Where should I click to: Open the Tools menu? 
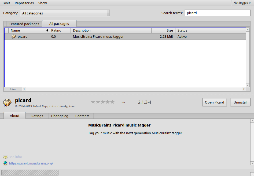pyautogui.click(x=6, y=3)
